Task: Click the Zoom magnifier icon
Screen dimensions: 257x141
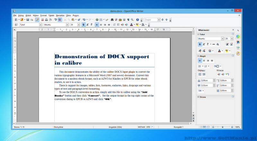Action: pyautogui.click(x=132, y=20)
